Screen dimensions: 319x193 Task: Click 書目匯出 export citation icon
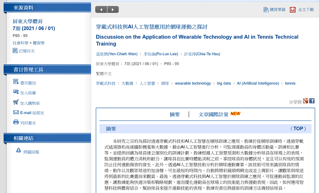click(16, 83)
